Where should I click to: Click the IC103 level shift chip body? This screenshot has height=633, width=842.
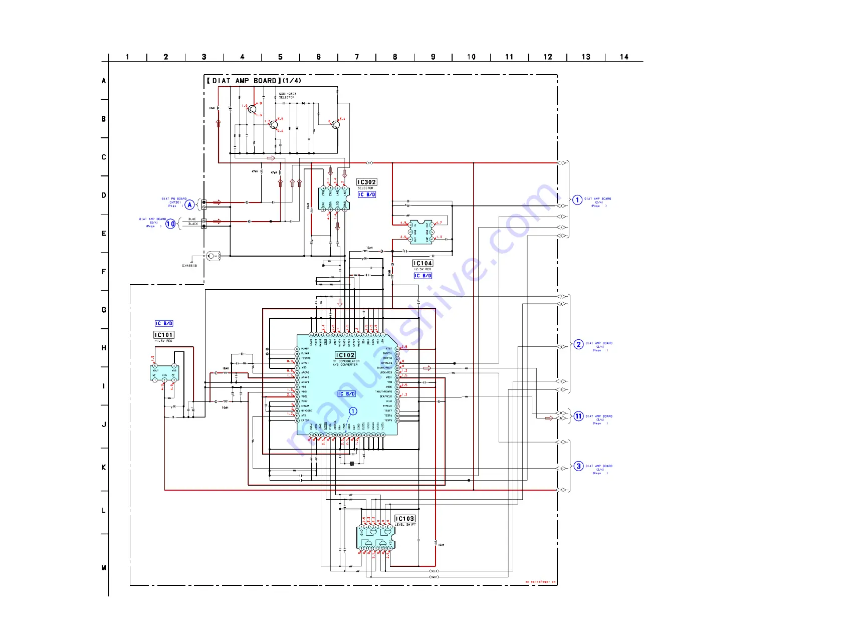point(376,538)
